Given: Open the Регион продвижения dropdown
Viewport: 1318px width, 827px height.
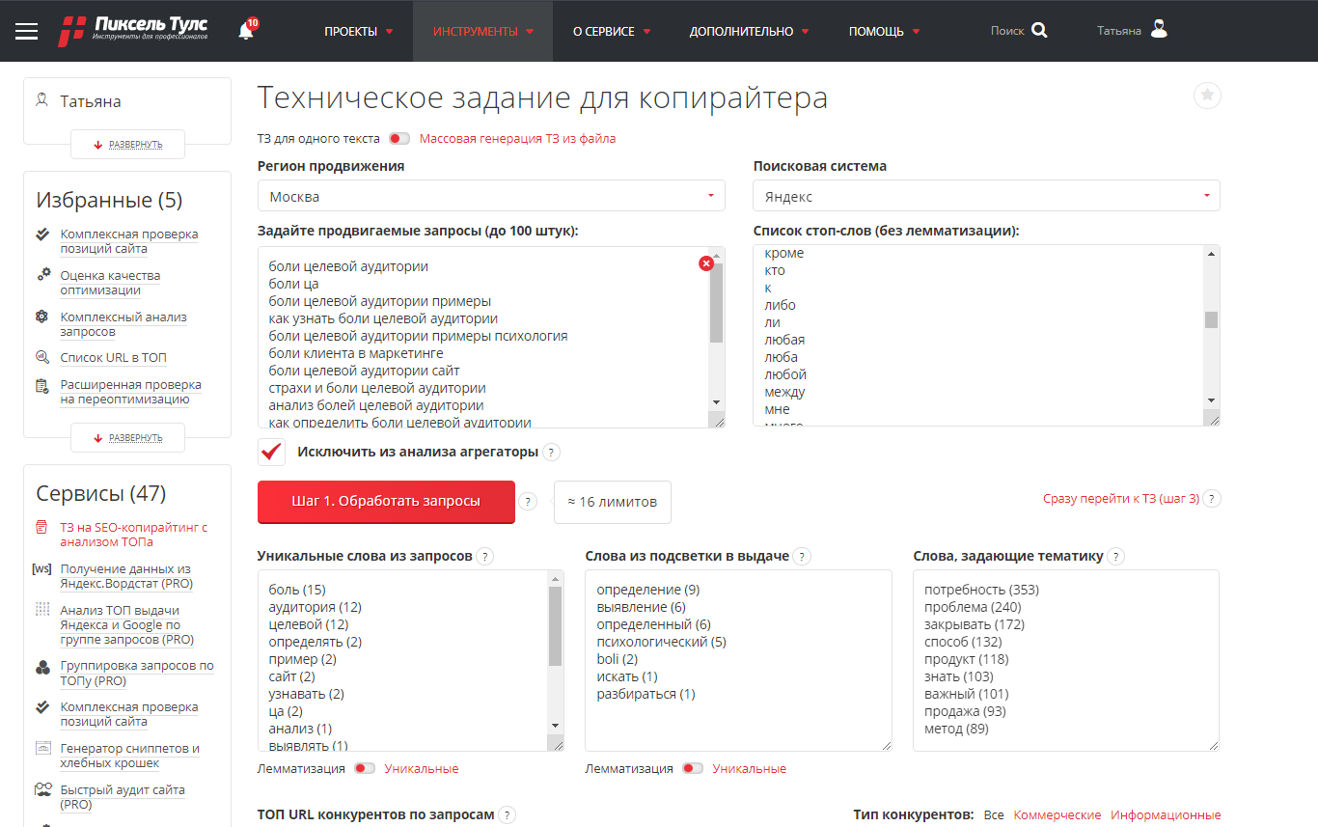Looking at the screenshot, I should [490, 195].
